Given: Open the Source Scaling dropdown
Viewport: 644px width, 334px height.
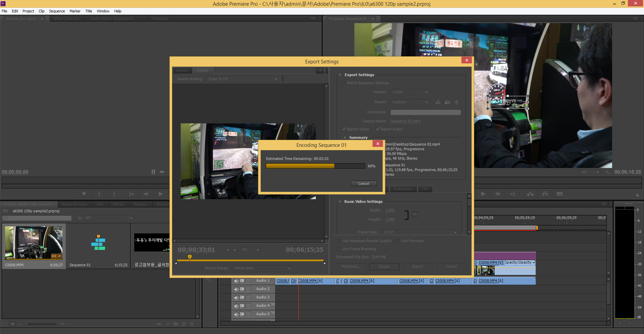Looking at the screenshot, I should click(242, 79).
